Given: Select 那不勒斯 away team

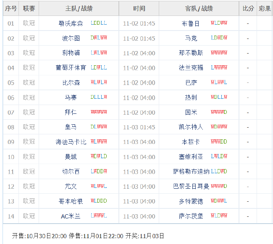Looking at the screenshot, I should tap(191, 53).
